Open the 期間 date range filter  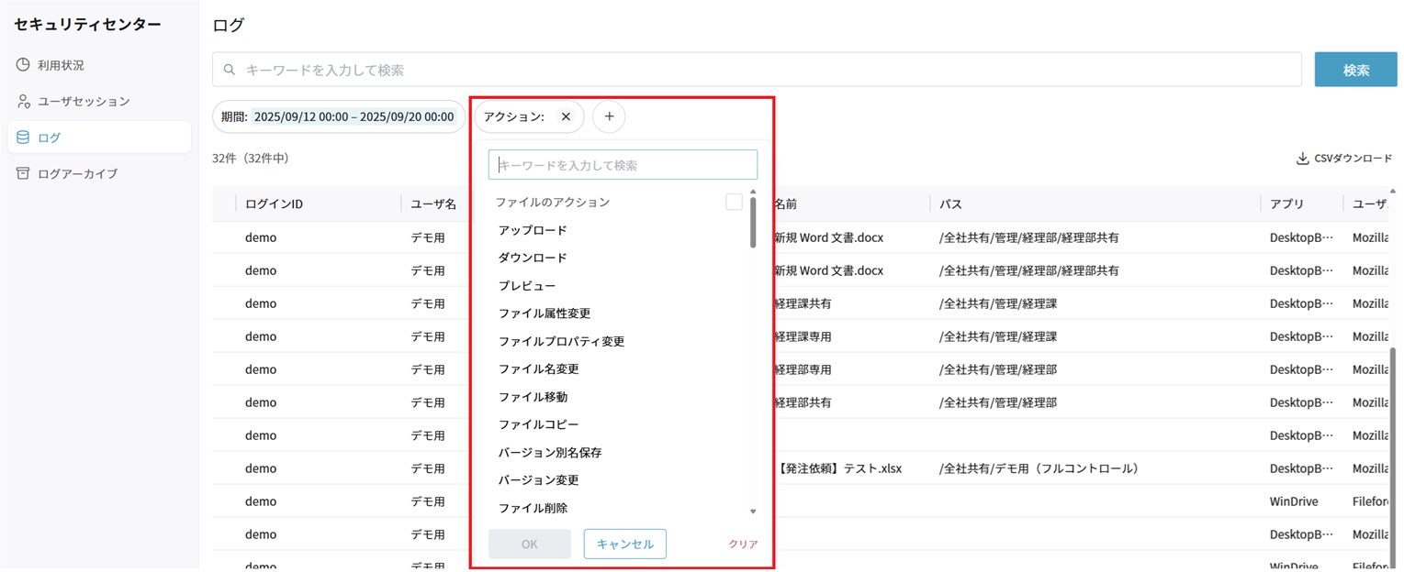click(339, 116)
